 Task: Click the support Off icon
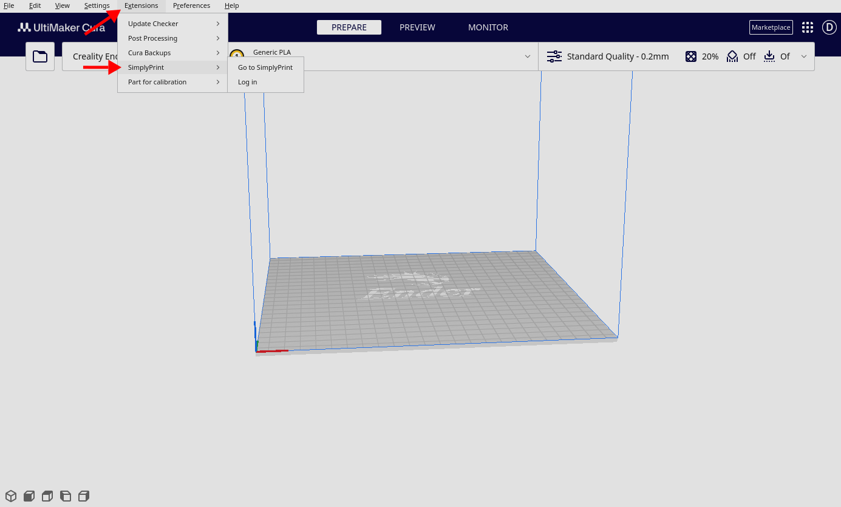point(732,56)
